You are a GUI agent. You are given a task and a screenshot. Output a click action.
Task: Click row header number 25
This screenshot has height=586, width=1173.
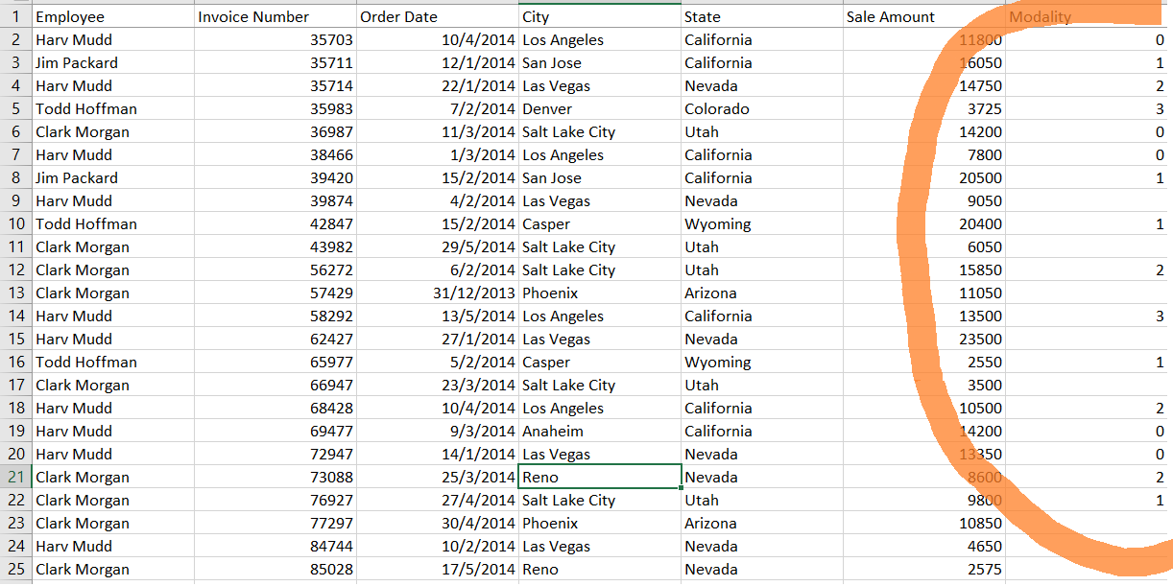(x=15, y=569)
